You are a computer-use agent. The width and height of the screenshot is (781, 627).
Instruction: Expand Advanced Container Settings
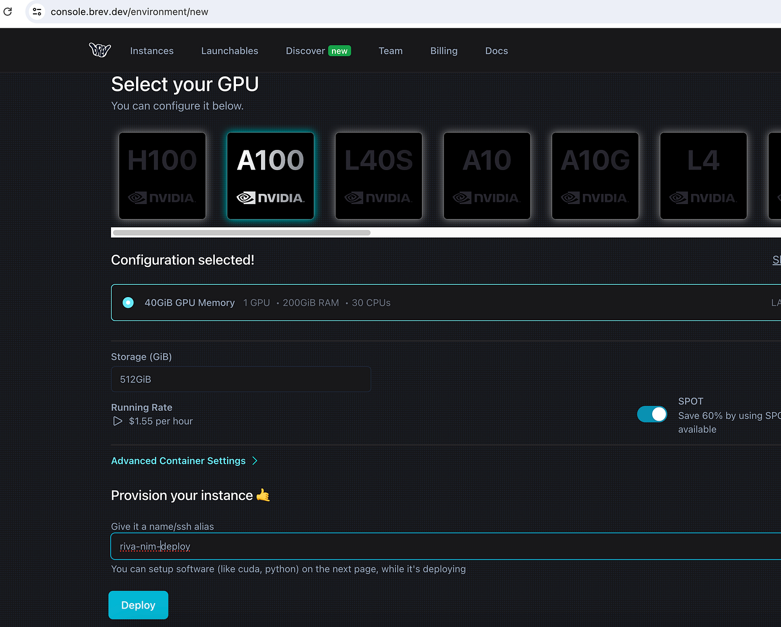click(x=184, y=461)
